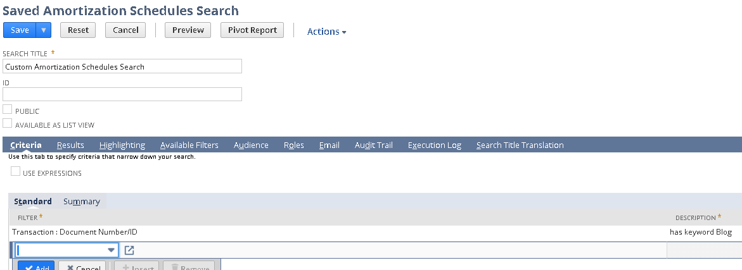
Task: Select the Transaction Document Number/ID filter row
Action: point(75,232)
